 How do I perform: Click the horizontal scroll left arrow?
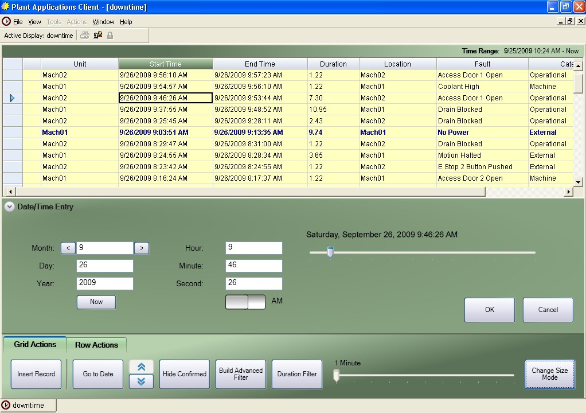[10, 192]
